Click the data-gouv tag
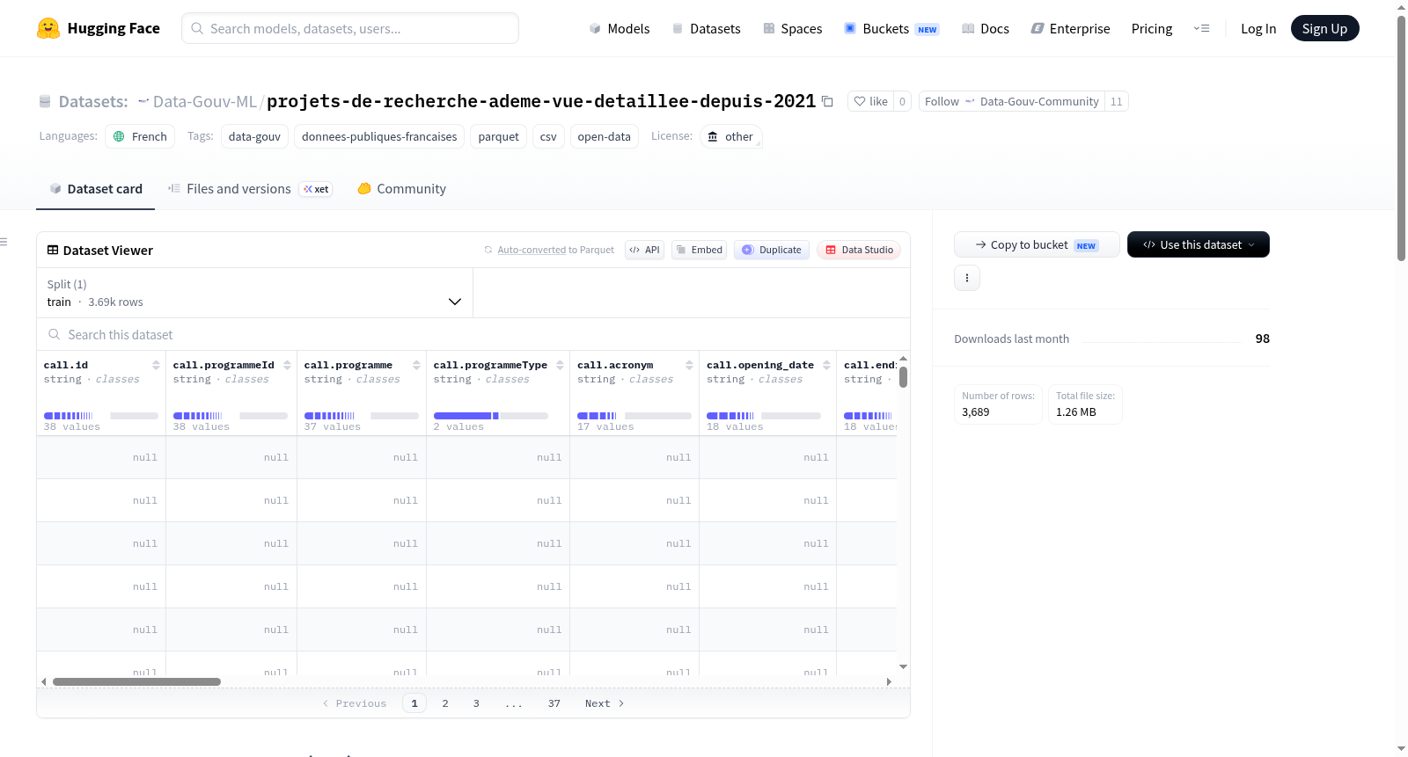 point(254,136)
